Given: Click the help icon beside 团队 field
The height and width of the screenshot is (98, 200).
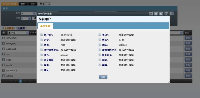Looking at the screenshot, I should [x=100, y=45].
